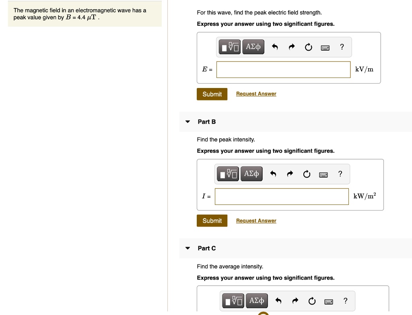Open Greek symbols menu in Part C toolbar

pyautogui.click(x=257, y=301)
